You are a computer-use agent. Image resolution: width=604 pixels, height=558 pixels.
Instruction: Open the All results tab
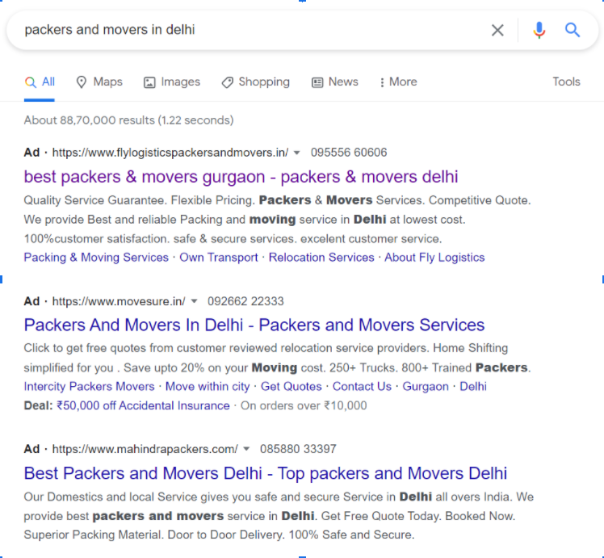[x=40, y=82]
